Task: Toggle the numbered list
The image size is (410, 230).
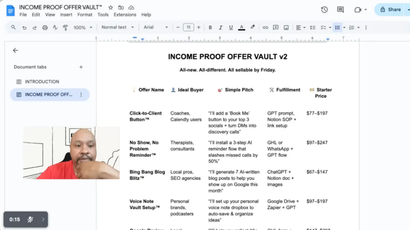Action: pos(352,28)
